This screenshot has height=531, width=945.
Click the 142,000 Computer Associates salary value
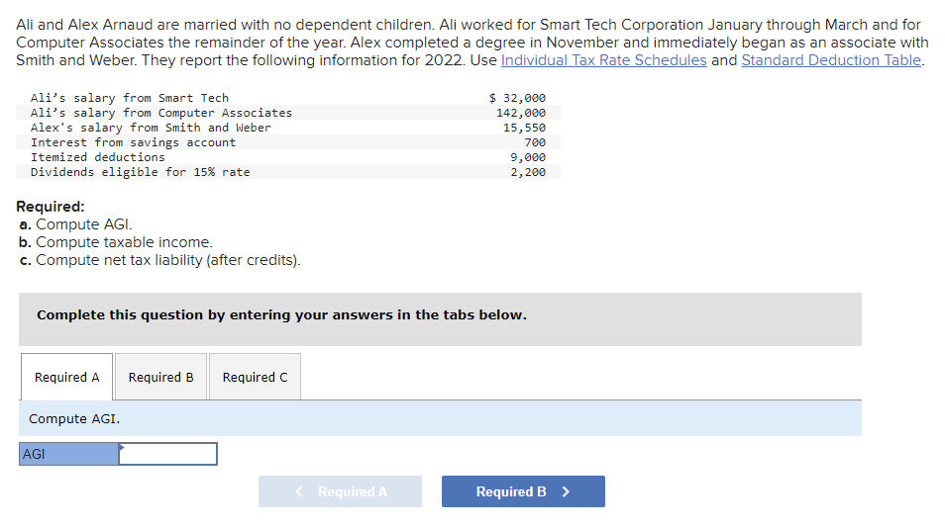pos(521,113)
